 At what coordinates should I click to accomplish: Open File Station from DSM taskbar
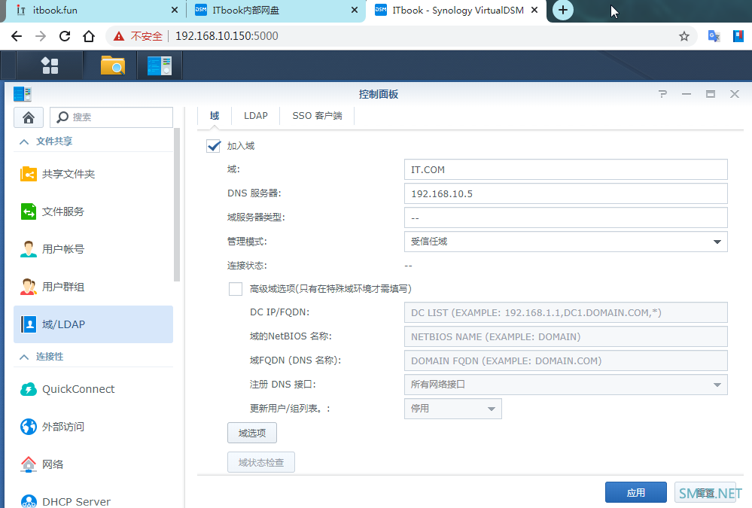click(x=113, y=65)
